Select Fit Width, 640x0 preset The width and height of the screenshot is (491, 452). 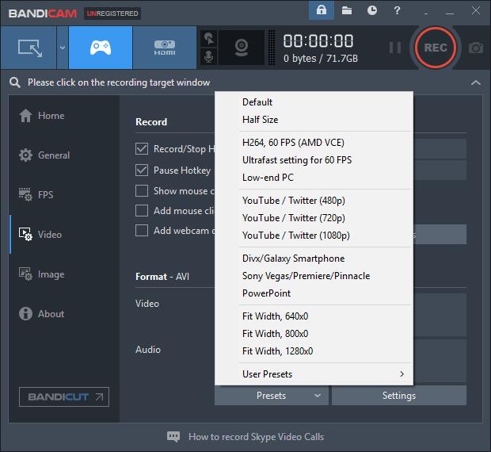pos(314,316)
